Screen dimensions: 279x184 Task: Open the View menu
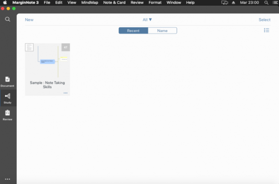click(72, 2)
